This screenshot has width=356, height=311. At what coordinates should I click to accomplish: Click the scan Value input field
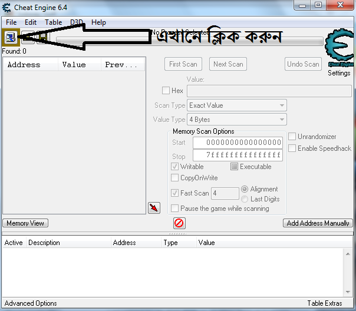click(x=269, y=91)
